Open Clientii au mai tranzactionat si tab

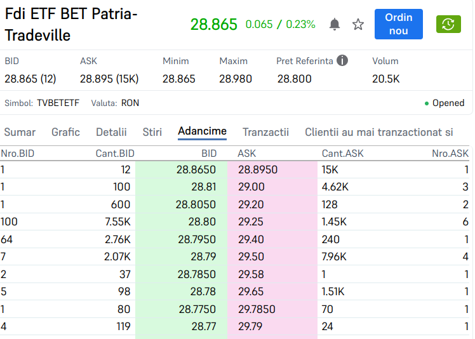click(378, 132)
